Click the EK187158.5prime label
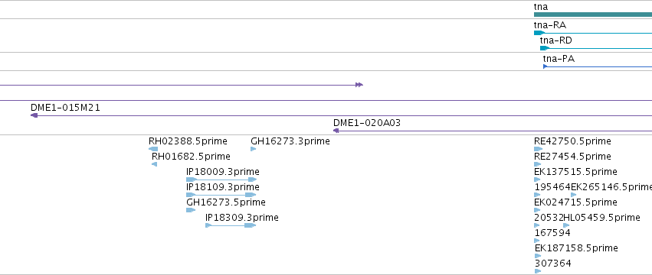This screenshot has width=652, height=275. point(576,248)
